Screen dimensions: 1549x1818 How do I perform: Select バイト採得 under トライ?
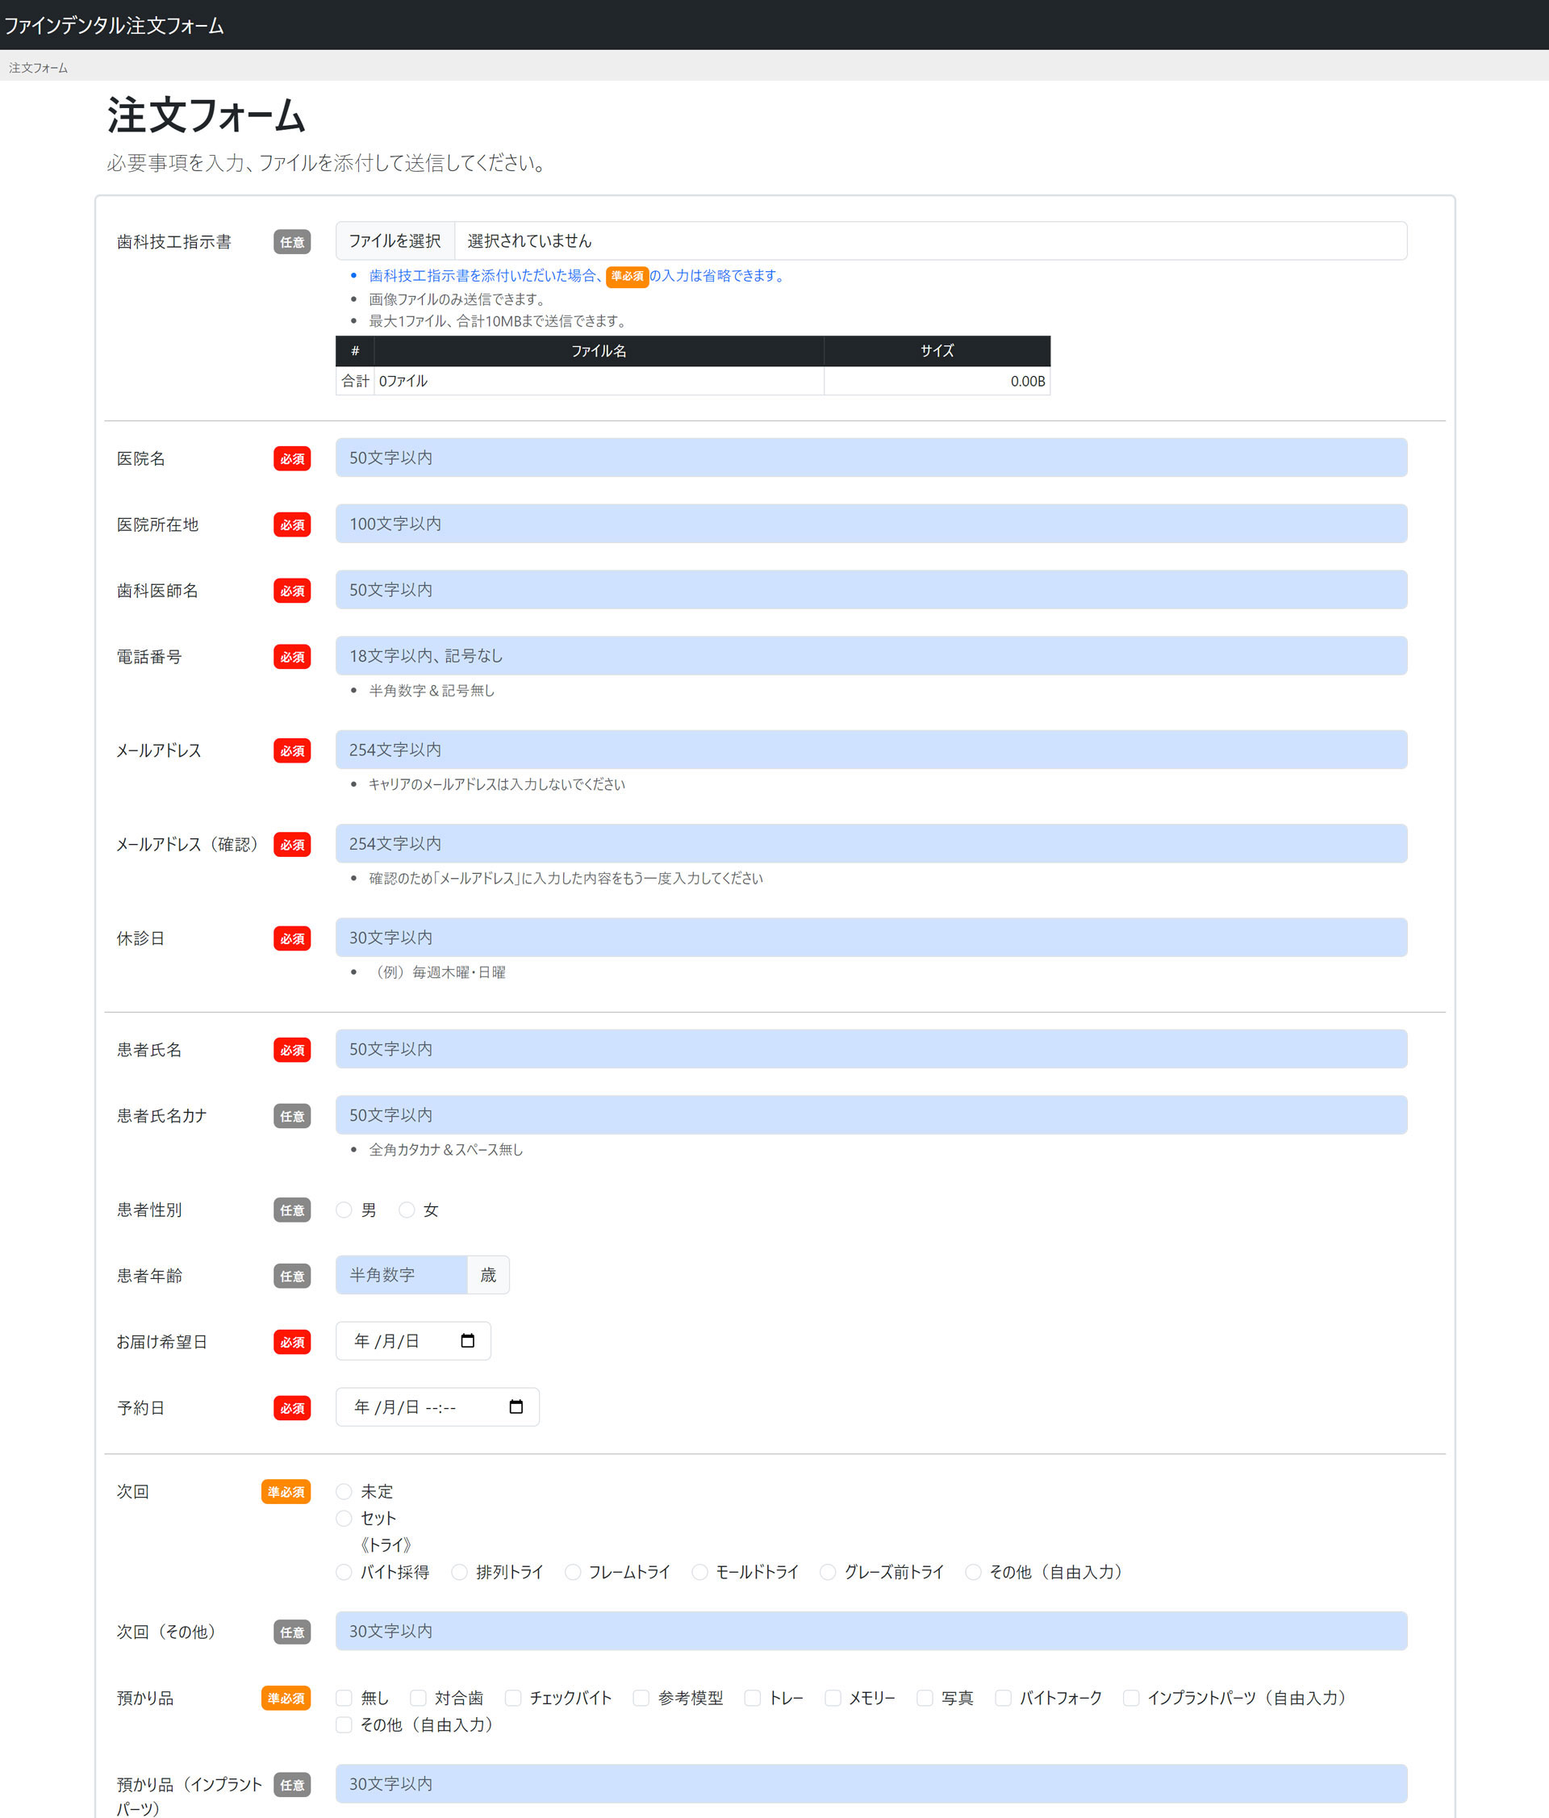(x=344, y=1571)
